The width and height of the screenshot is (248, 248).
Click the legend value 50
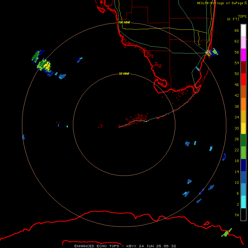pos(237,74)
